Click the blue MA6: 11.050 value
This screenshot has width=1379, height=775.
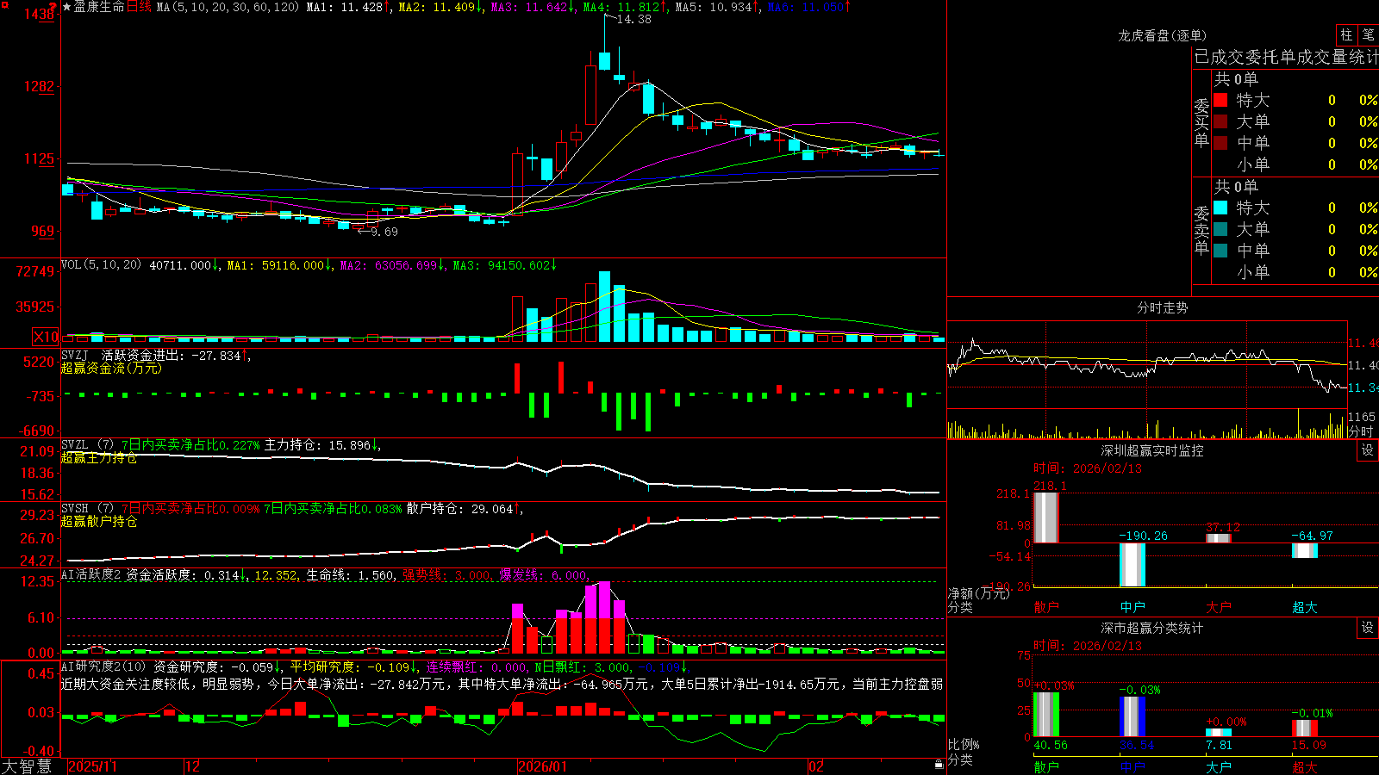pyautogui.click(x=809, y=7)
